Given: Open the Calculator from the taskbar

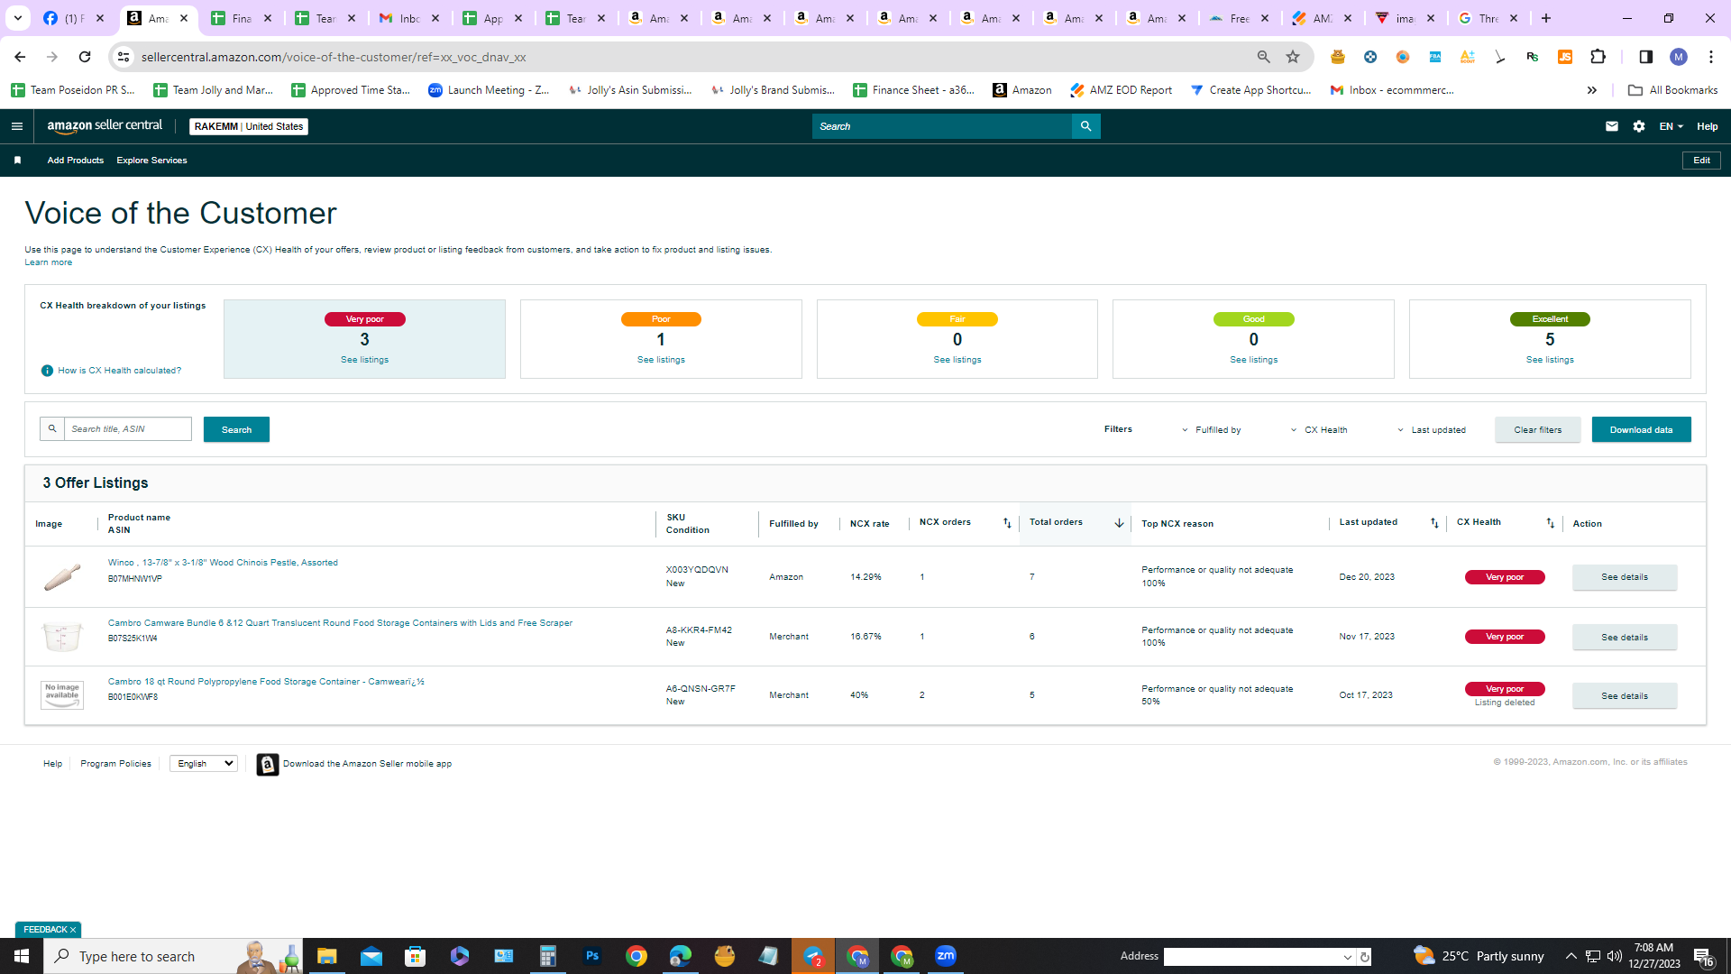Looking at the screenshot, I should 547,956.
